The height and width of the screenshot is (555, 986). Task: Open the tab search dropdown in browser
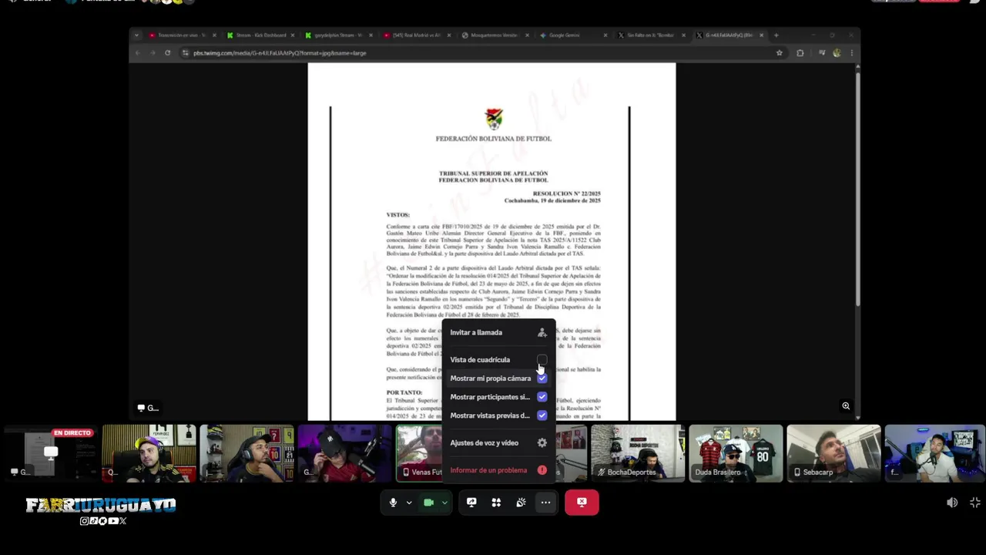tap(137, 35)
